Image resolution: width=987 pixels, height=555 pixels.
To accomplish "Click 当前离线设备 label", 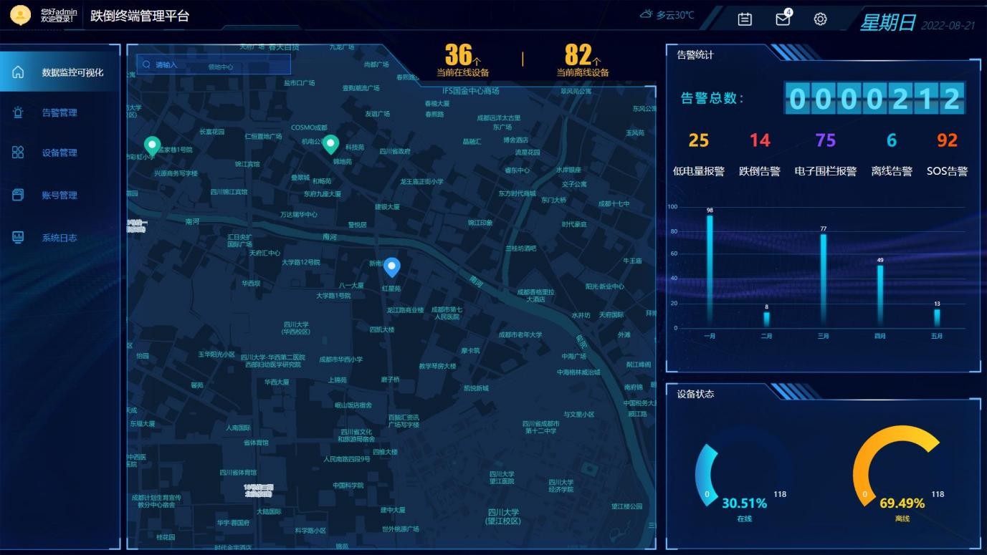I will (583, 72).
